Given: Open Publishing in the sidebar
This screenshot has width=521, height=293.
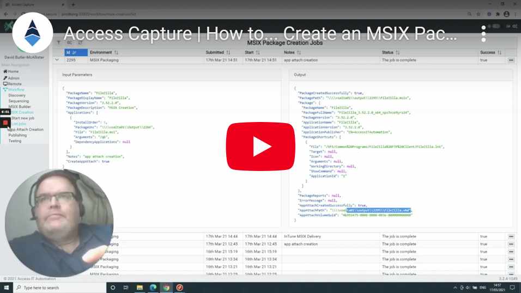Looking at the screenshot, I should point(17,135).
